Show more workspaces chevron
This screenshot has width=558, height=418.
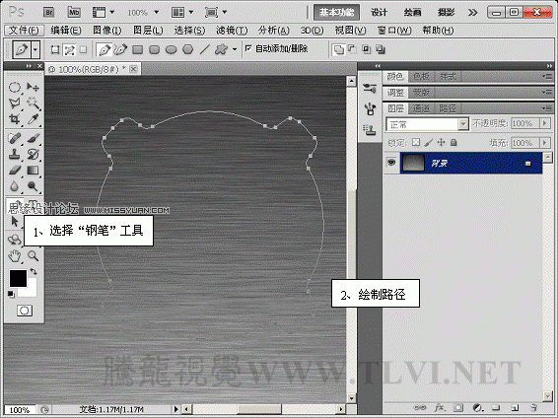(472, 13)
